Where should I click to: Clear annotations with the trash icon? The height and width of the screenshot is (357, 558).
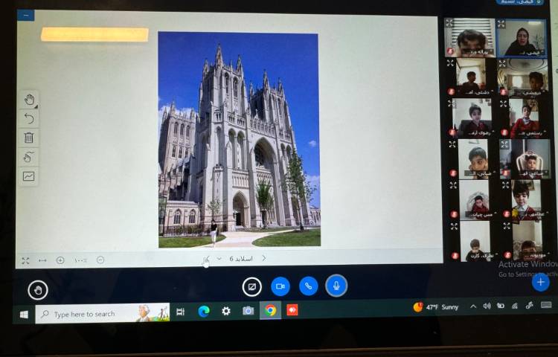tap(29, 138)
